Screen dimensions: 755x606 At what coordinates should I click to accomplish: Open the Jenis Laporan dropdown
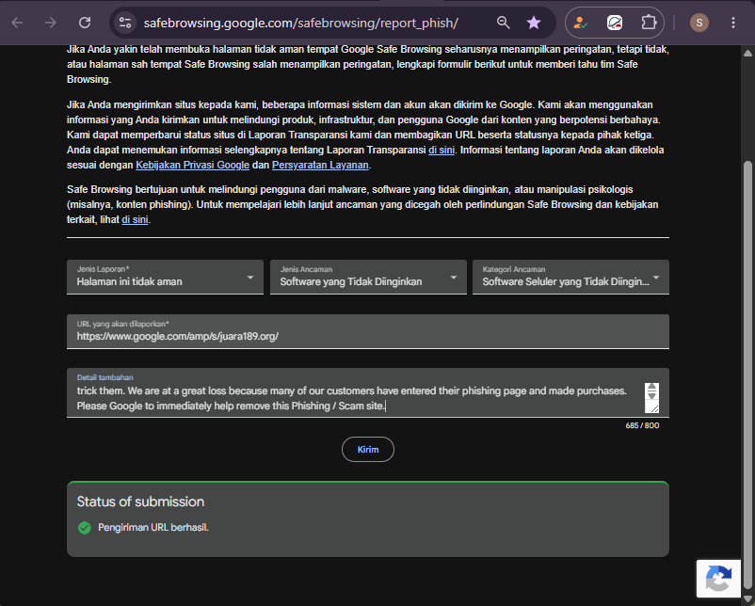[165, 278]
